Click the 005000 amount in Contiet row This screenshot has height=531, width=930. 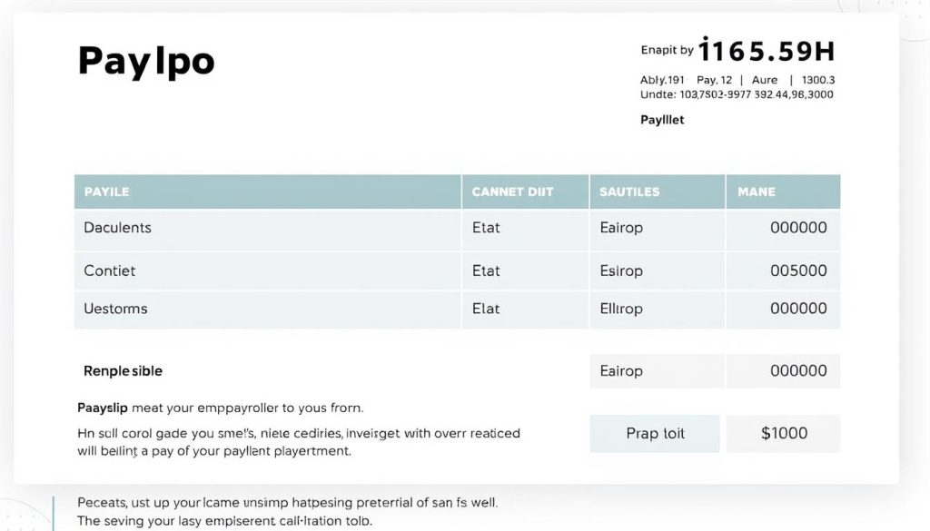click(x=798, y=270)
